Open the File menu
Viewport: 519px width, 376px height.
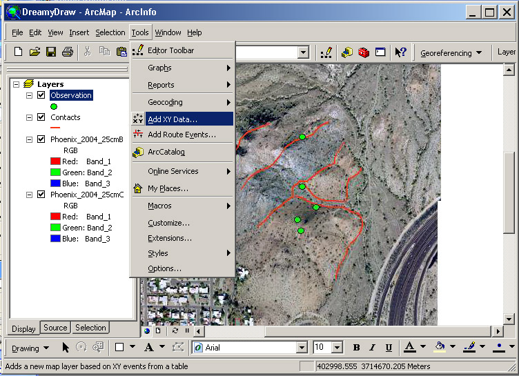point(17,32)
